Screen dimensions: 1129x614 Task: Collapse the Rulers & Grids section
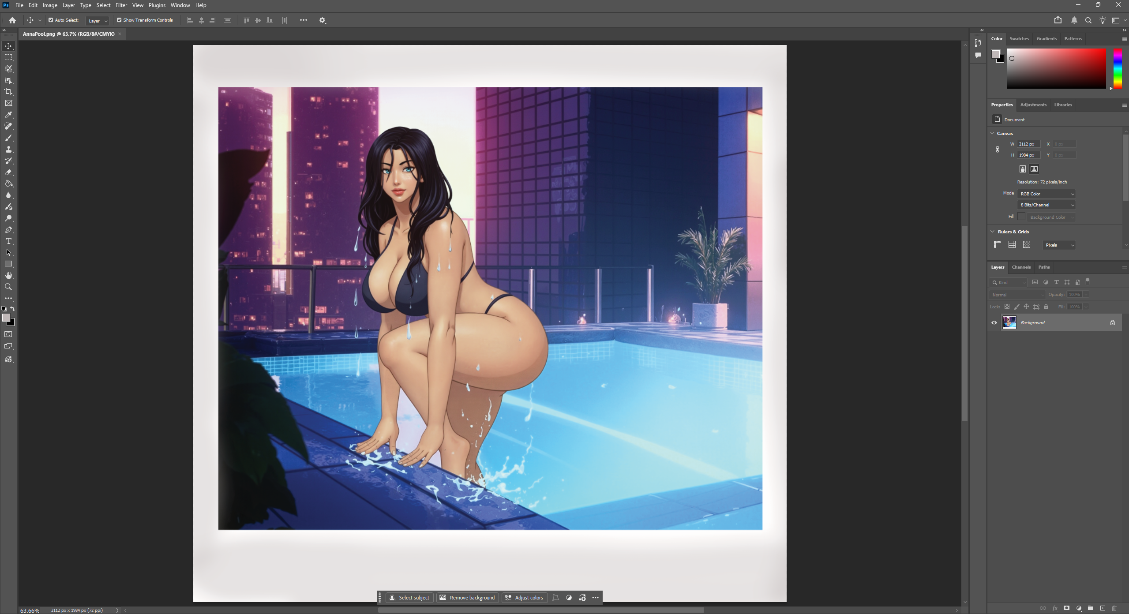point(993,232)
